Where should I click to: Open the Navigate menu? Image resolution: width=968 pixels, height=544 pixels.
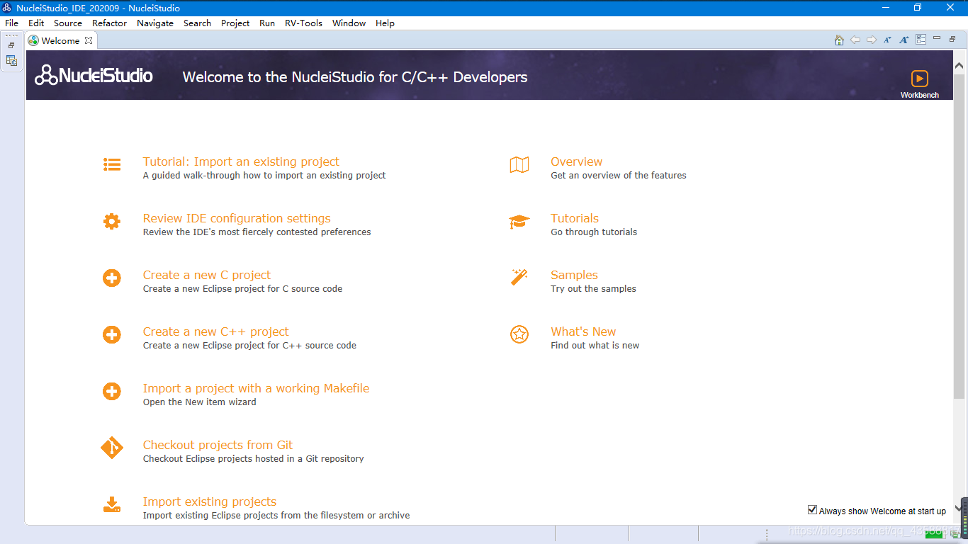point(155,23)
